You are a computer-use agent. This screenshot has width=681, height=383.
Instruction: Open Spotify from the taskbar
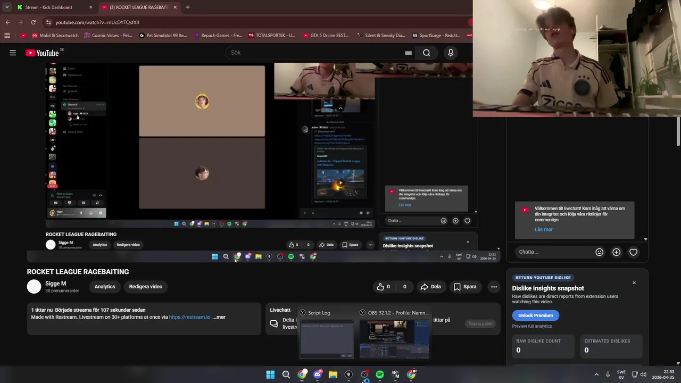(x=380, y=374)
